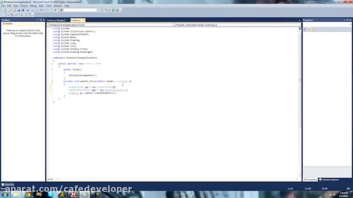The image size is (353, 198).
Task: Click the Save All toolbar icon
Action: click(23, 10)
